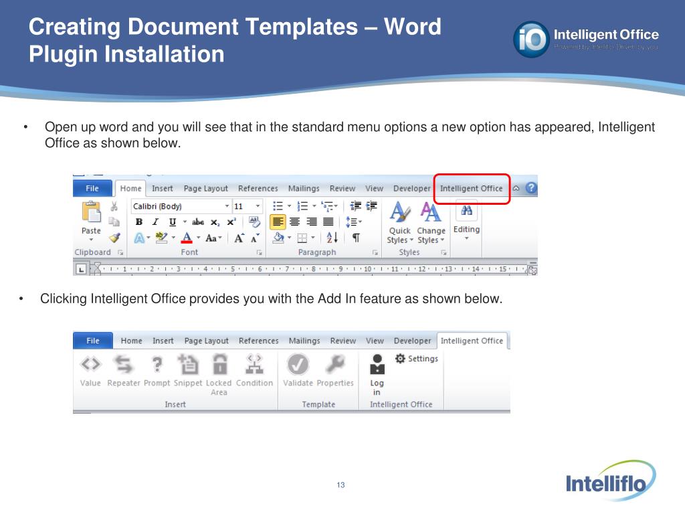
Task: Click the Log in button
Action: 377,375
